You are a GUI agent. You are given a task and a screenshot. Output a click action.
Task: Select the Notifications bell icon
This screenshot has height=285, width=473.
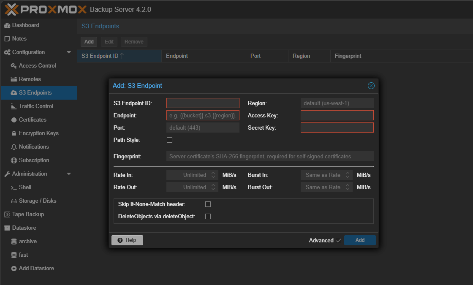[14, 147]
